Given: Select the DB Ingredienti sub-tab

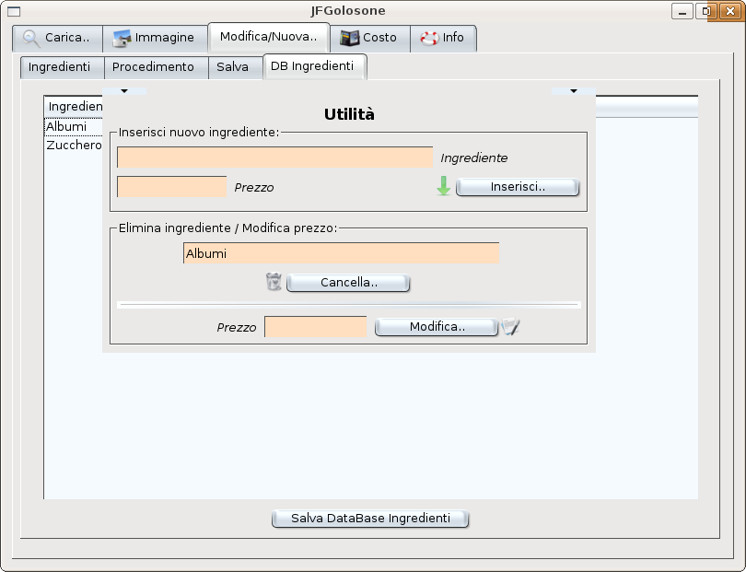Looking at the screenshot, I should [x=314, y=66].
